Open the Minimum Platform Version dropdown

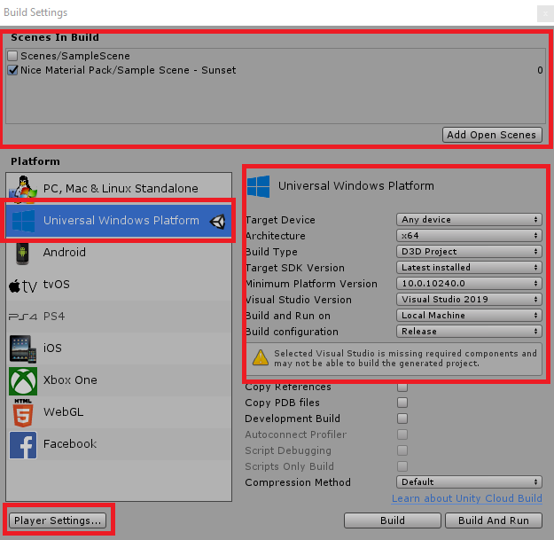click(469, 284)
